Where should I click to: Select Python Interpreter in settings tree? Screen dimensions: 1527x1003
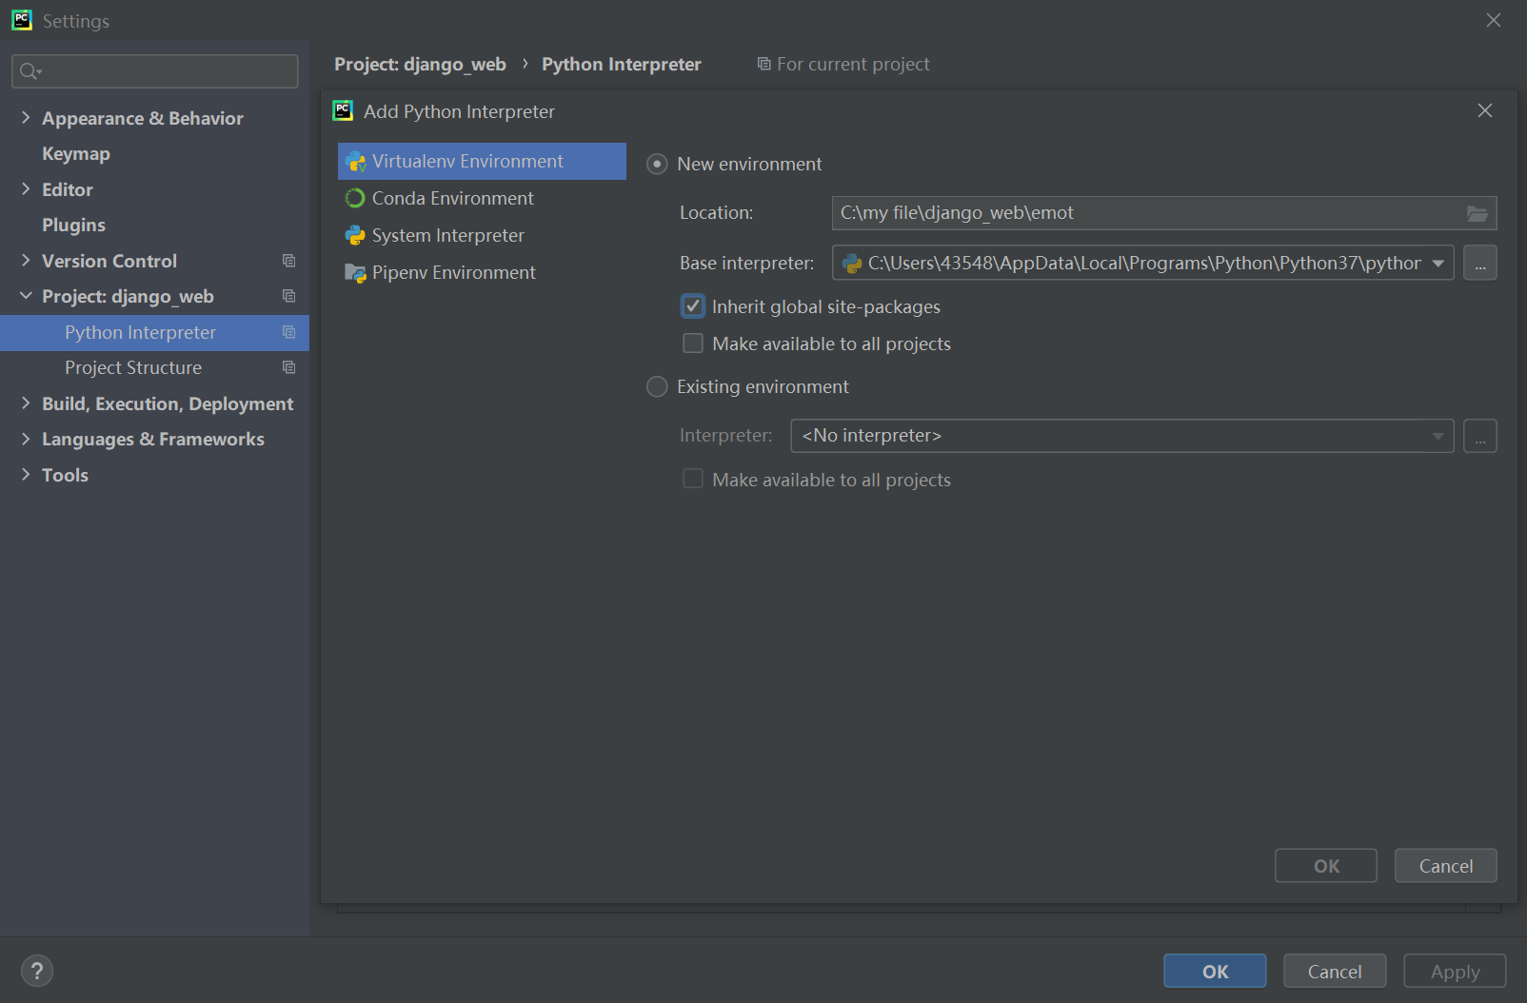pos(154,332)
